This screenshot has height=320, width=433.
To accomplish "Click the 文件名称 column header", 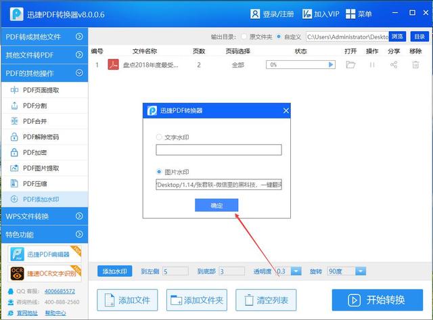I will [145, 51].
